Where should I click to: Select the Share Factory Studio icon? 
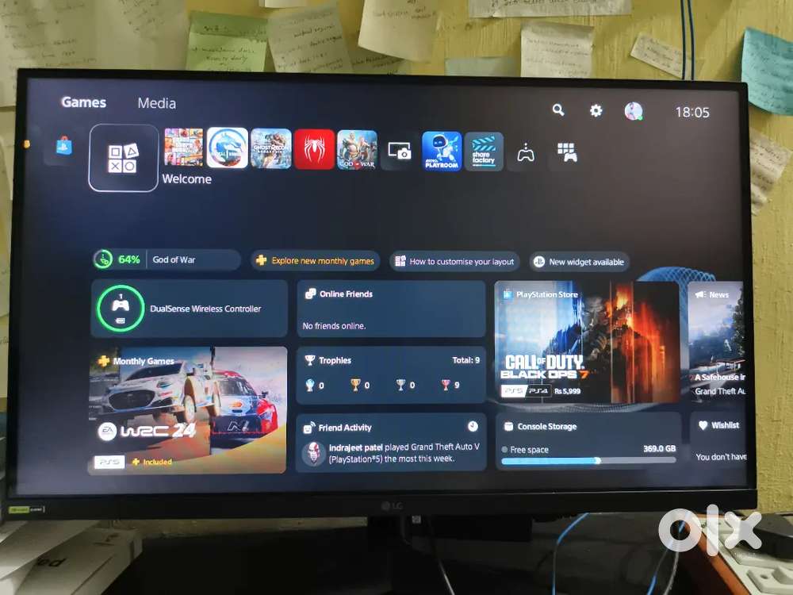(482, 149)
